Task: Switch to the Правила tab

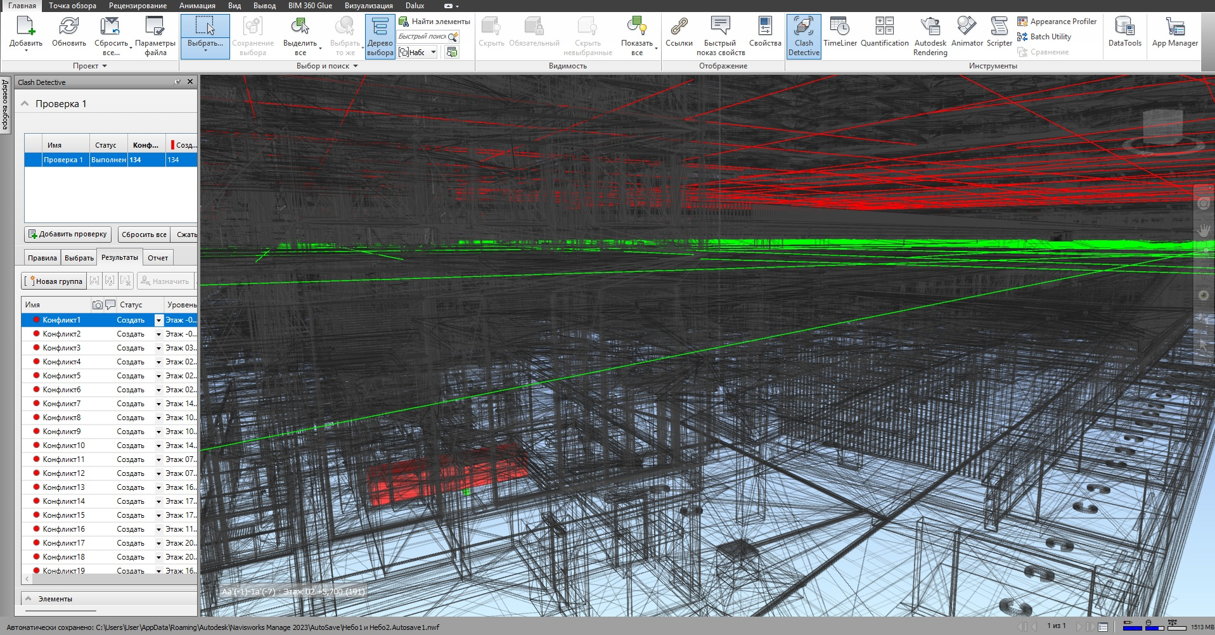Action: tap(42, 258)
